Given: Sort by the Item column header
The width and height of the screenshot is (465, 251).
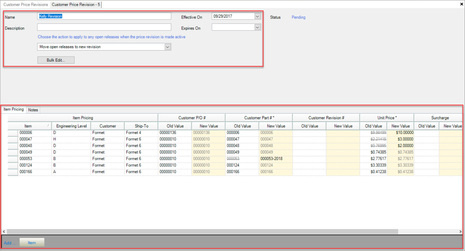Looking at the screenshot, I should (30, 126).
